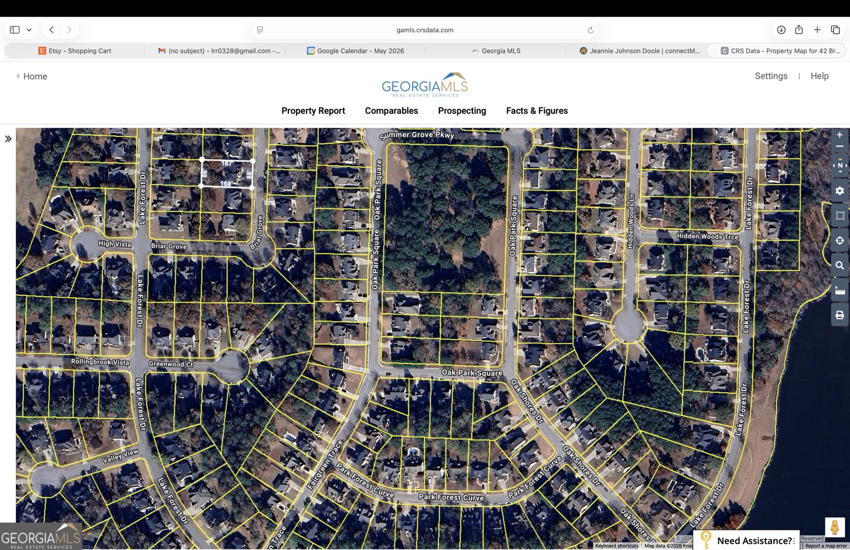Image resolution: width=850 pixels, height=550 pixels.
Task: Open map settings gear in map toolbar
Action: coord(839,191)
